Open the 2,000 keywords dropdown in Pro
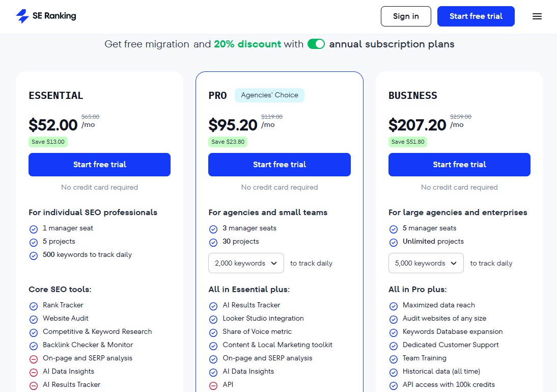 [246, 263]
